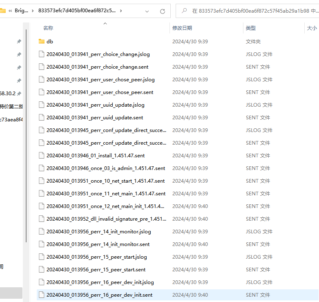Click file icon of once_03_is_admin_1.451.47.sent
The width and height of the screenshot is (319, 302).
click(x=42, y=168)
